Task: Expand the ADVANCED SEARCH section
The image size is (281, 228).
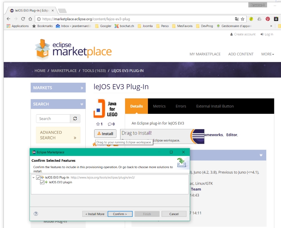Action: click(58, 135)
